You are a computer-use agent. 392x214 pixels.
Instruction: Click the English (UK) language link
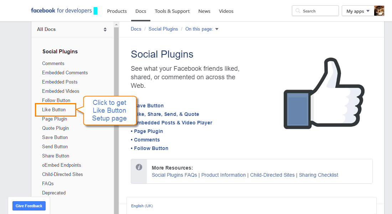coord(142,206)
